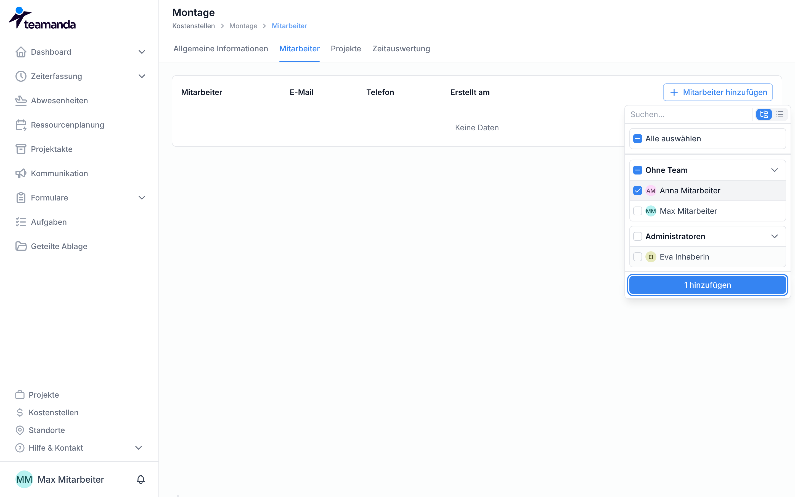The height and width of the screenshot is (497, 795).
Task: Expand the Dashboard submenu chevron
Action: pos(142,52)
